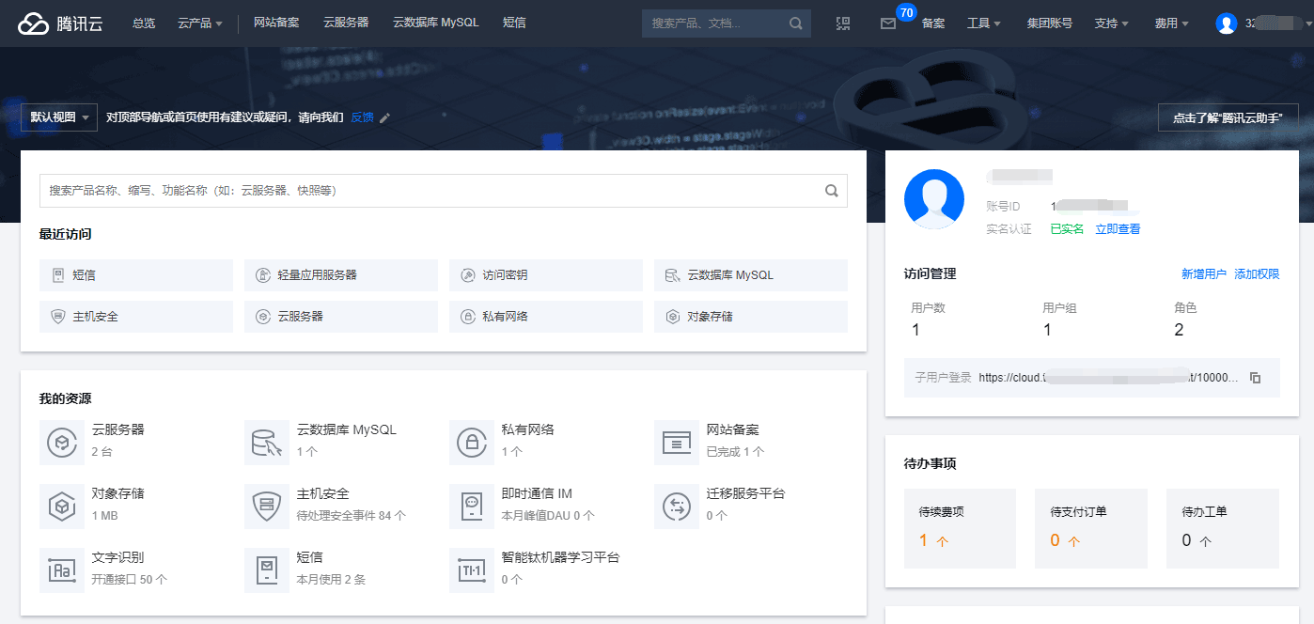Click the 用户组 count 1

point(1047,330)
